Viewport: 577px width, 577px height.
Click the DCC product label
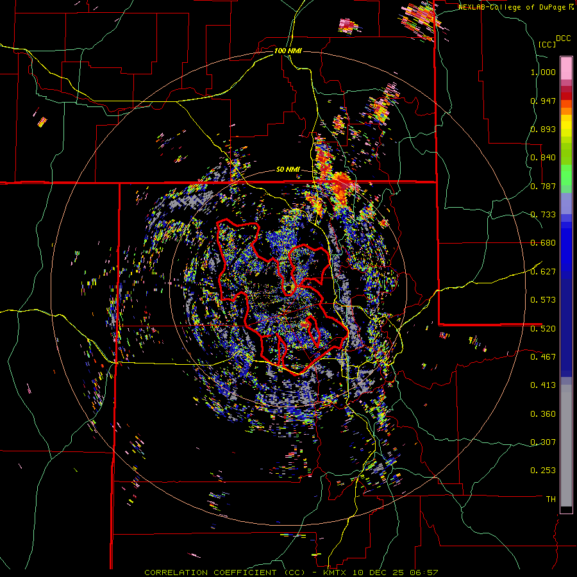click(563, 38)
